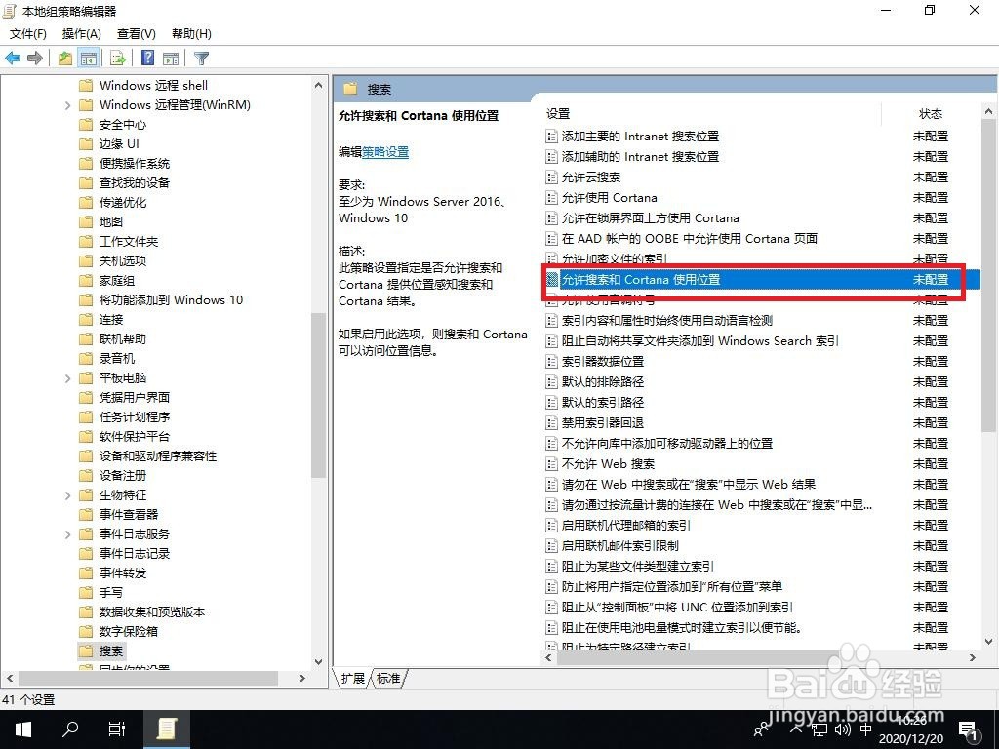Click the Back arrow toolbar icon
The width and height of the screenshot is (999, 749).
(13, 59)
